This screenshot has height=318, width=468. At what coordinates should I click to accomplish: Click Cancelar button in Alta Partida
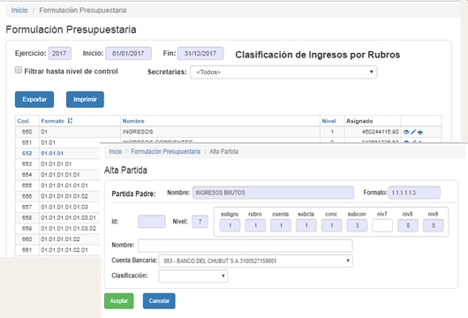[x=159, y=300]
